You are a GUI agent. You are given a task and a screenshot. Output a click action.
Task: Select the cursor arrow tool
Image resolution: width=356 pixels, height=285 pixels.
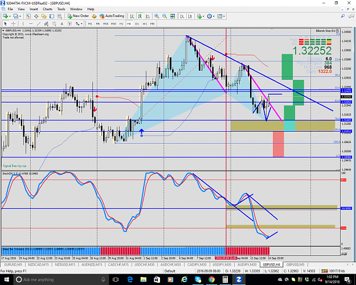click(x=6, y=23)
